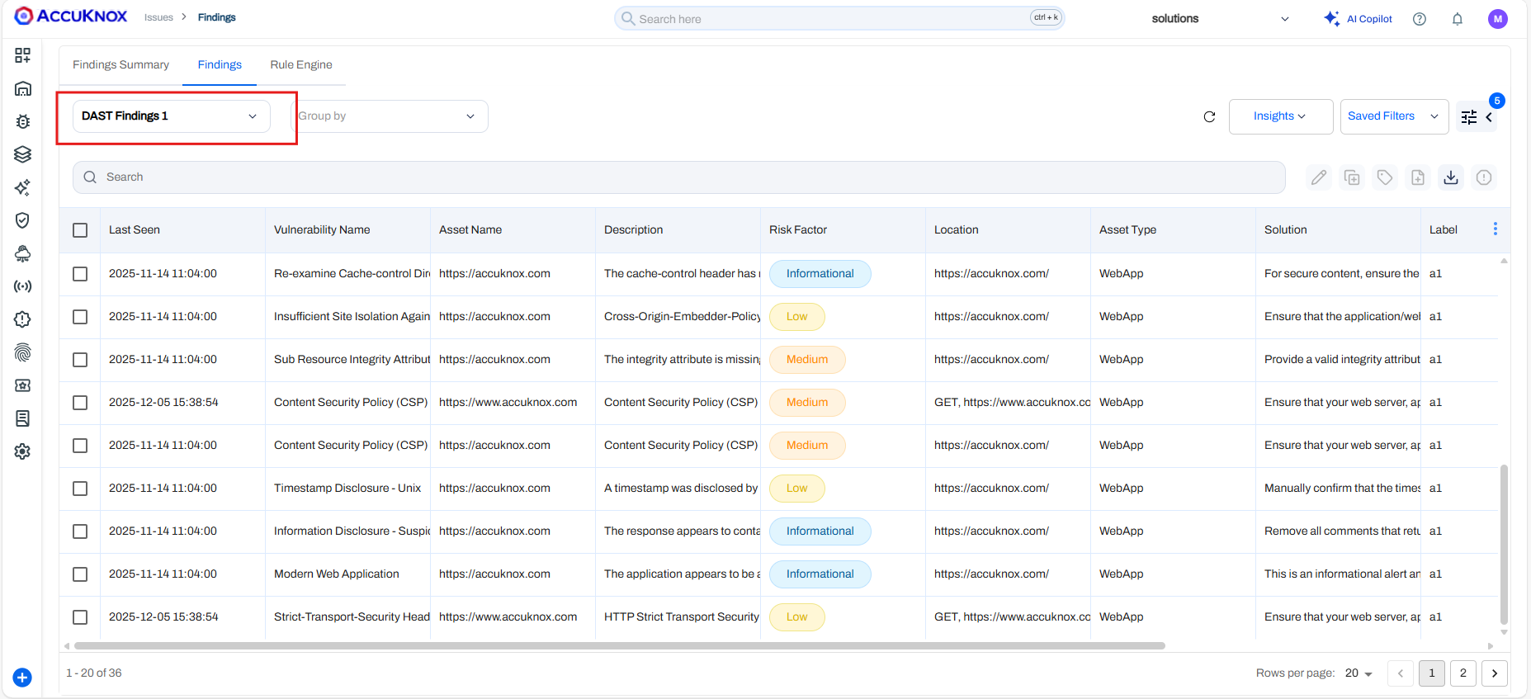This screenshot has height=699, width=1531.
Task: Select the Timestamp Disclosure - Unix row checkbox
Action: (x=80, y=489)
